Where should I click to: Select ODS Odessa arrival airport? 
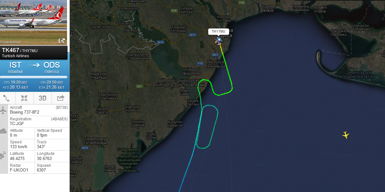point(52,68)
